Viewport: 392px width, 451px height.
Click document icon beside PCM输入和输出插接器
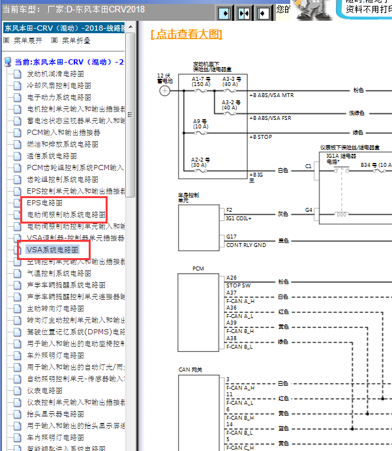[x=18, y=132]
